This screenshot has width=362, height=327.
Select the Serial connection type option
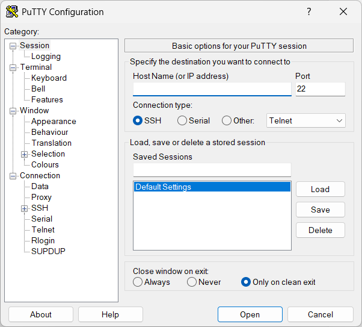[182, 120]
